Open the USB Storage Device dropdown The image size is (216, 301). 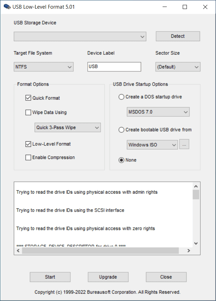[x=80, y=36]
